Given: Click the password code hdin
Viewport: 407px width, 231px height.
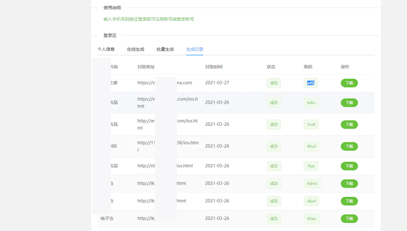Looking at the screenshot, I should [311, 102].
